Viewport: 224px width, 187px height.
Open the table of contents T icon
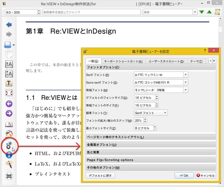[9, 83]
